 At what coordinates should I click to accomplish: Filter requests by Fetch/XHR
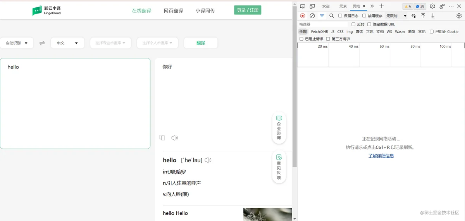(x=320, y=32)
